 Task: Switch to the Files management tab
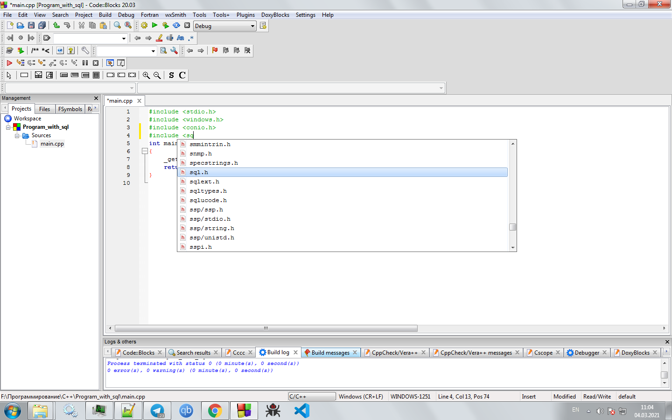[x=44, y=109]
